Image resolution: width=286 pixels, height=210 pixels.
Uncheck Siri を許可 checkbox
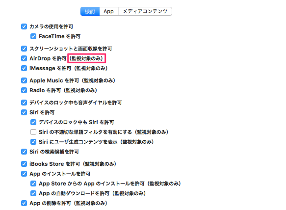(x=24, y=112)
